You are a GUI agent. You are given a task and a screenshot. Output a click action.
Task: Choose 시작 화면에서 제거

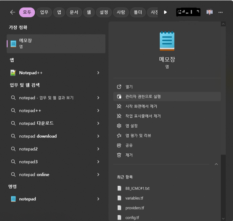pyautogui.click(x=167, y=106)
